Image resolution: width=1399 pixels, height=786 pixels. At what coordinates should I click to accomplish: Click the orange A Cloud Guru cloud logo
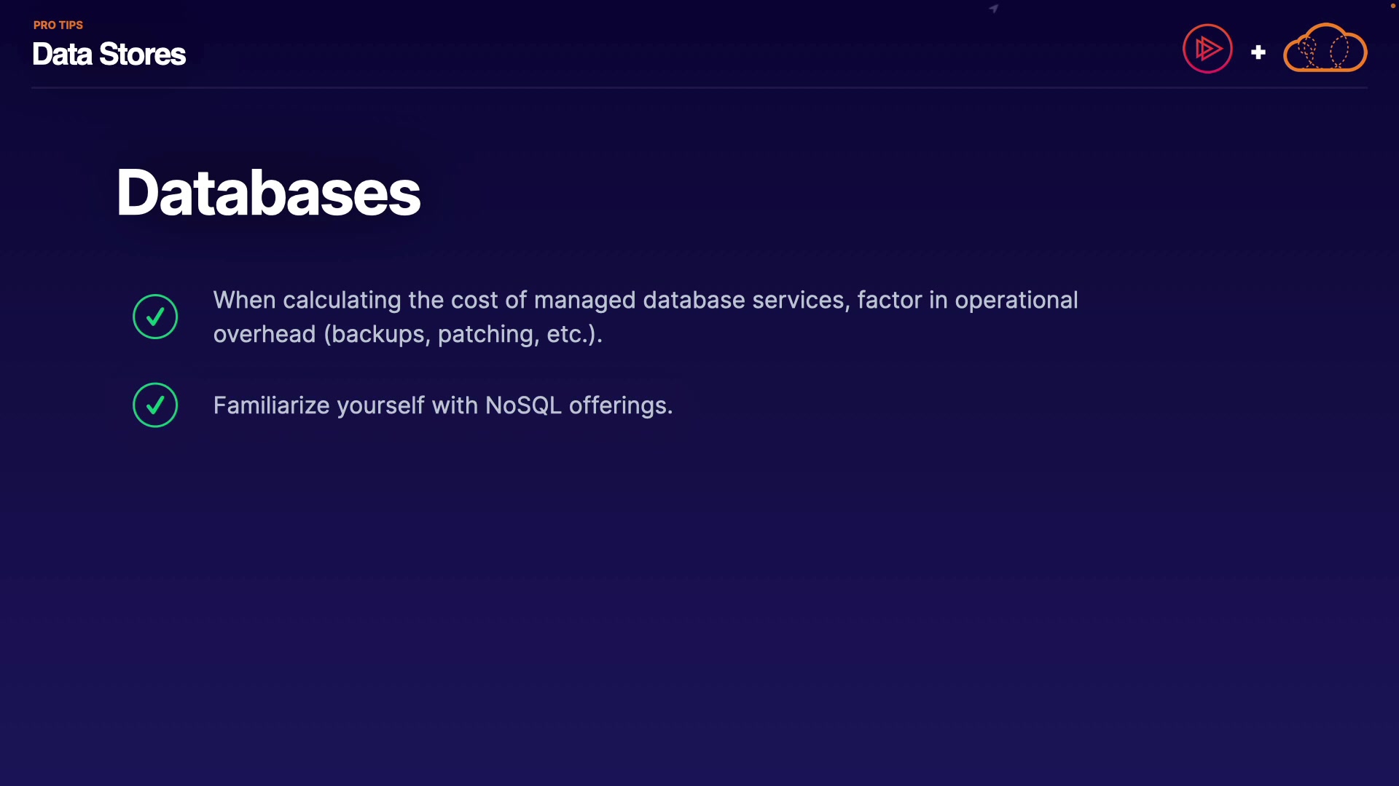(1325, 49)
